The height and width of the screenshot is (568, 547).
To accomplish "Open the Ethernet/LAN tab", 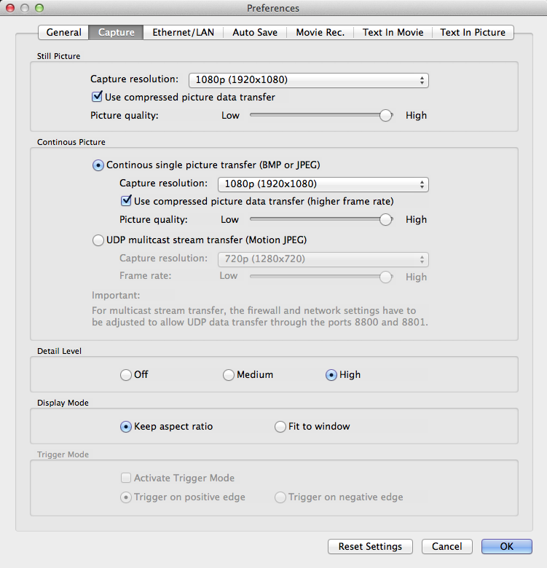I will (184, 32).
